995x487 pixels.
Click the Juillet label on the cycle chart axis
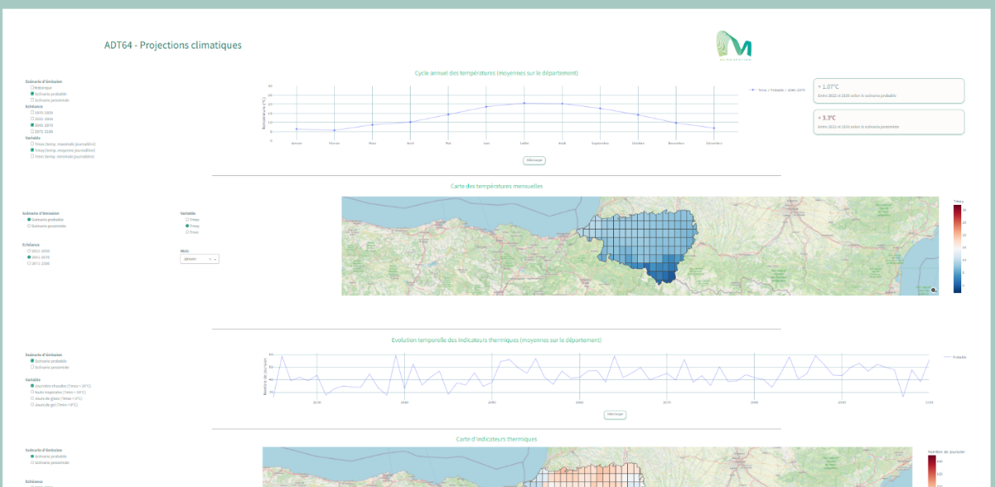(524, 143)
